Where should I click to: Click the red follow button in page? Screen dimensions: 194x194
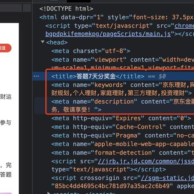5,48
